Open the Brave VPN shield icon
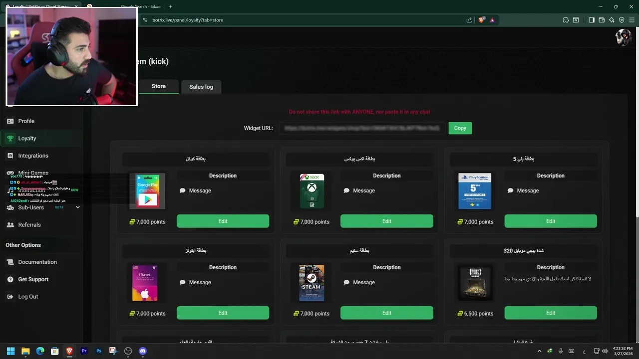The image size is (639, 359). (x=622, y=20)
